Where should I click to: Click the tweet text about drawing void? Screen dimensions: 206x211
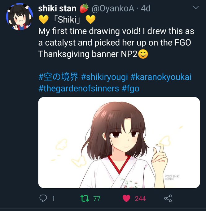pyautogui.click(x=116, y=43)
